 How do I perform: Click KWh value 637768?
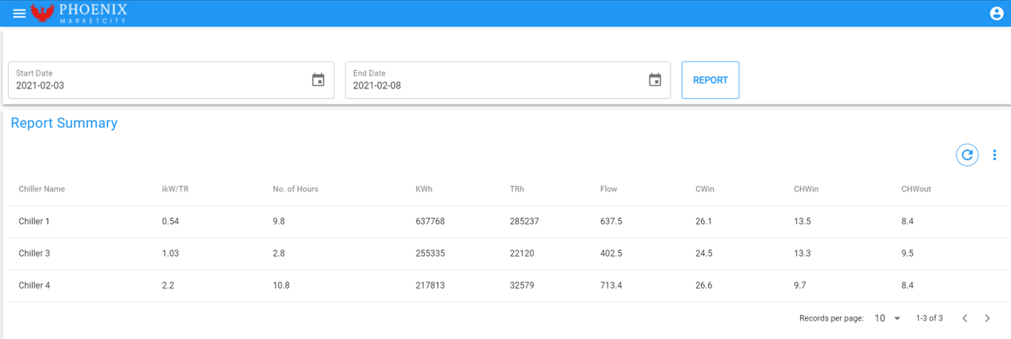[430, 221]
